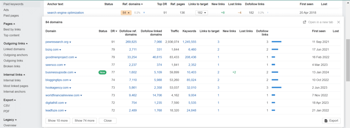This screenshot has width=350, height=128.
Task: Expand the bloggingtips.com domain dropdown
Action: coord(70,80)
